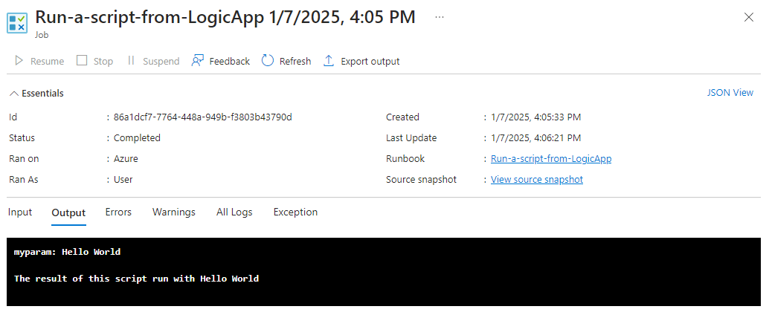Image resolution: width=769 pixels, height=315 pixels.
Task: Click the Stop button label
Action: tap(103, 61)
